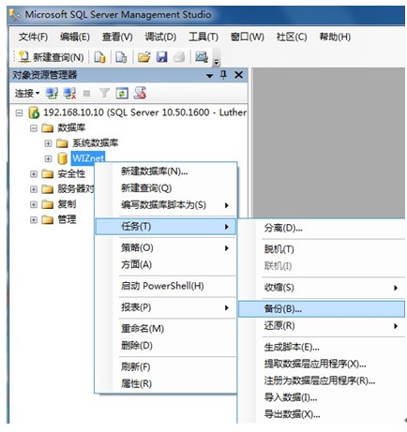Click the 任务(T) context menu entry
This screenshot has height=432, width=407.
[166, 227]
